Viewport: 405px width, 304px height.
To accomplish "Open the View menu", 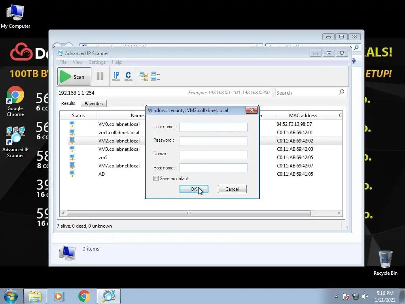I will (x=78, y=62).
